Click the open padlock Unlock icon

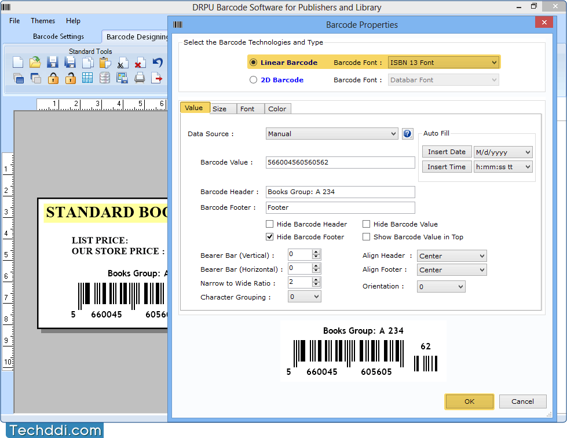(70, 78)
